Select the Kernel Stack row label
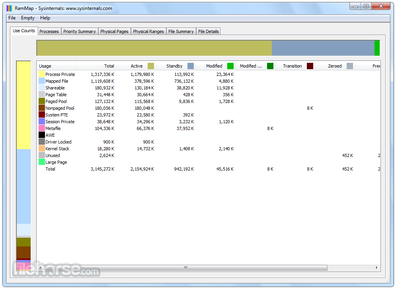Viewport: 396px width, 289px height. (x=57, y=149)
